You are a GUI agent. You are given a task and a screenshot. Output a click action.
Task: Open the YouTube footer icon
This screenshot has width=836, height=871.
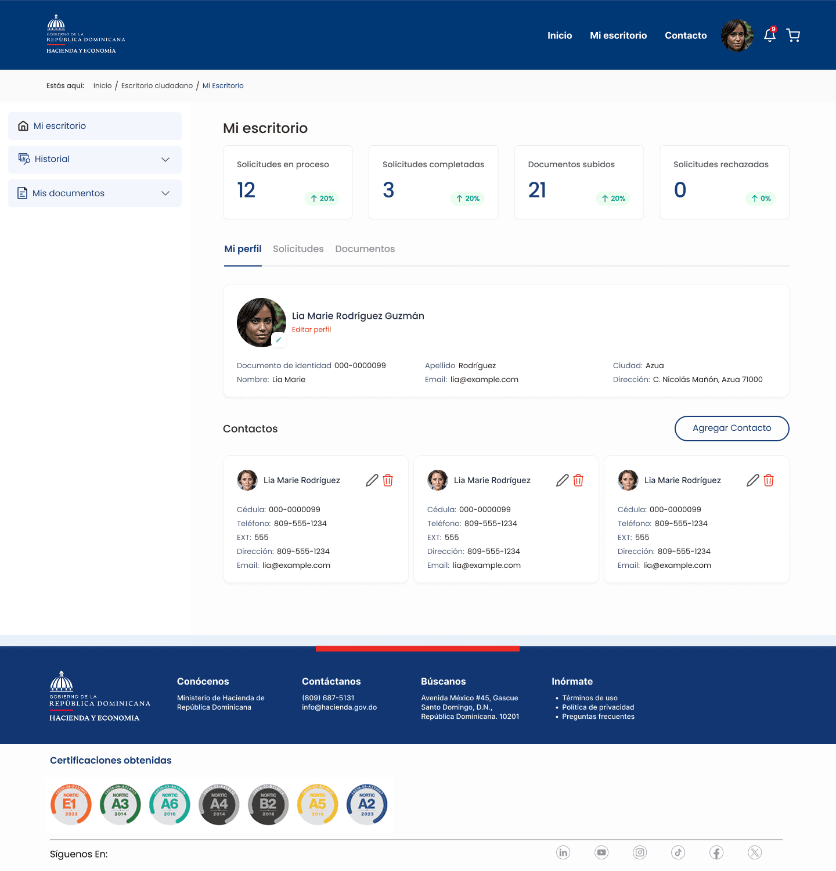click(601, 852)
